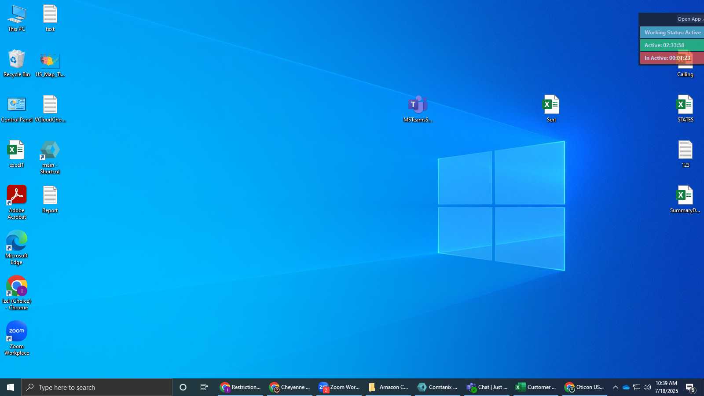Select the SummaryD... Excel file icon
The height and width of the screenshot is (396, 704).
(685, 200)
